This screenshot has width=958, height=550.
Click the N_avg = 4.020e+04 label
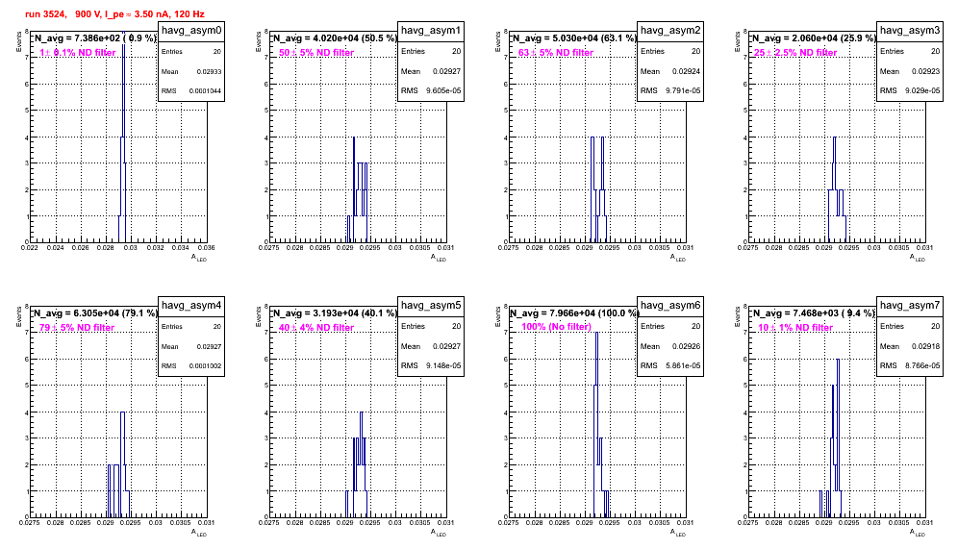(x=335, y=37)
